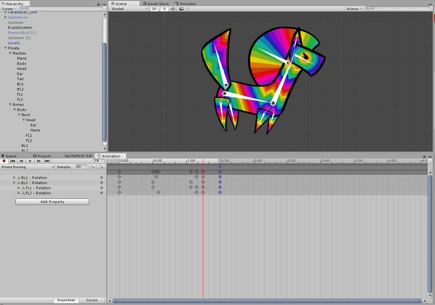Click the Samples value field

click(x=81, y=167)
